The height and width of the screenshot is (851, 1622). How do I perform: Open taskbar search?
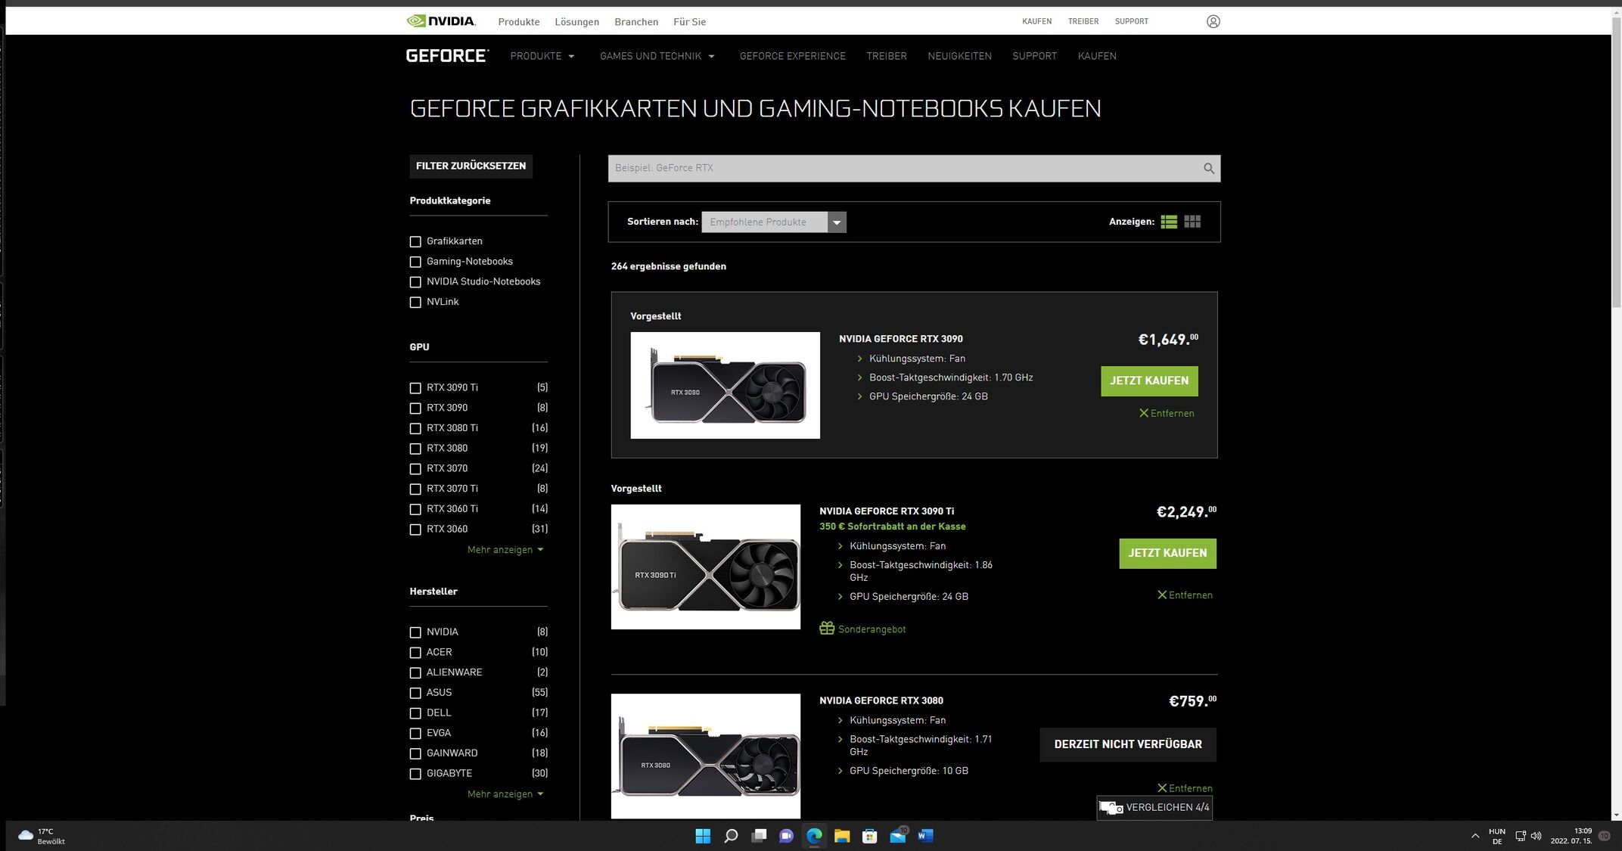[x=731, y=836]
